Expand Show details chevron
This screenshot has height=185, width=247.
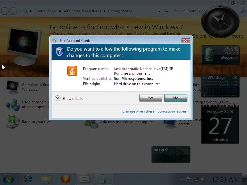pos(57,98)
